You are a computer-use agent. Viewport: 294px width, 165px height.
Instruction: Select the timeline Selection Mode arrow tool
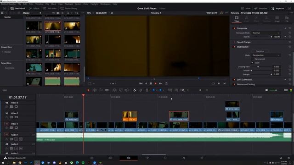(x=88, y=90)
